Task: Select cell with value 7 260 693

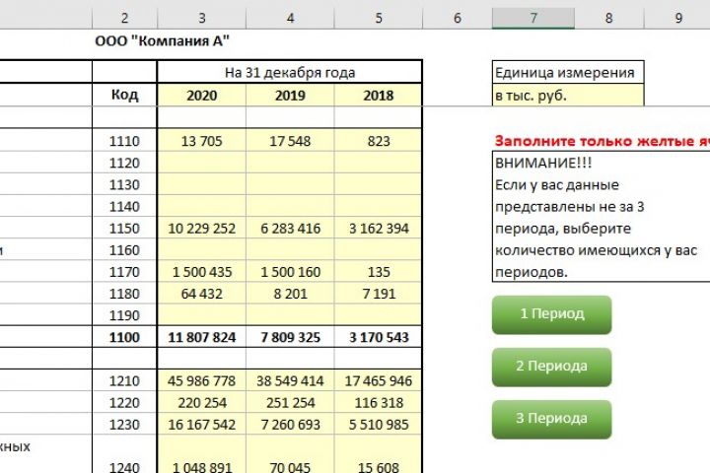Action: (290, 424)
